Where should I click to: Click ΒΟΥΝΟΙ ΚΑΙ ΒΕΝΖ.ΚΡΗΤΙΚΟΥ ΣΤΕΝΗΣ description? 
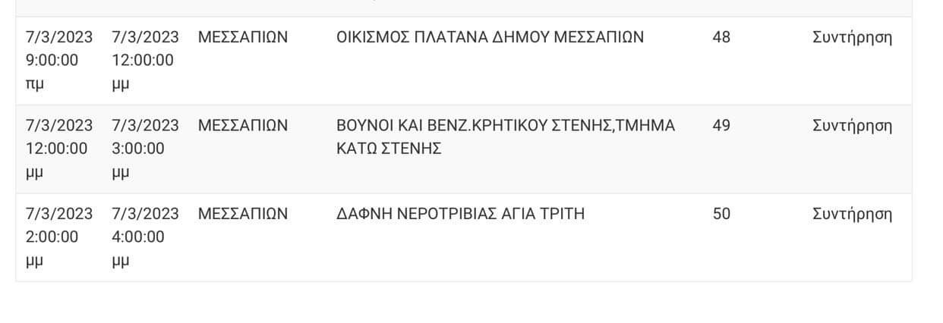pos(506,136)
